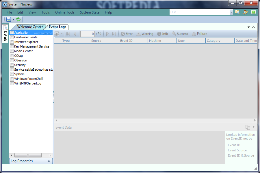The image size is (260, 173).
Task: Check the System log checkbox
Action: [12, 74]
